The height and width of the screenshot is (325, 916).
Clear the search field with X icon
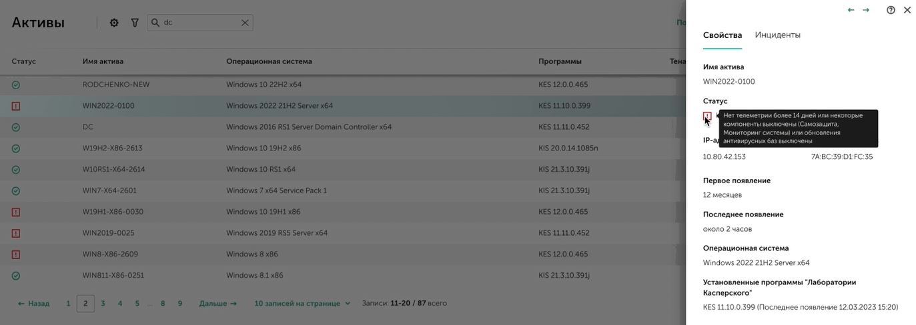pyautogui.click(x=245, y=23)
